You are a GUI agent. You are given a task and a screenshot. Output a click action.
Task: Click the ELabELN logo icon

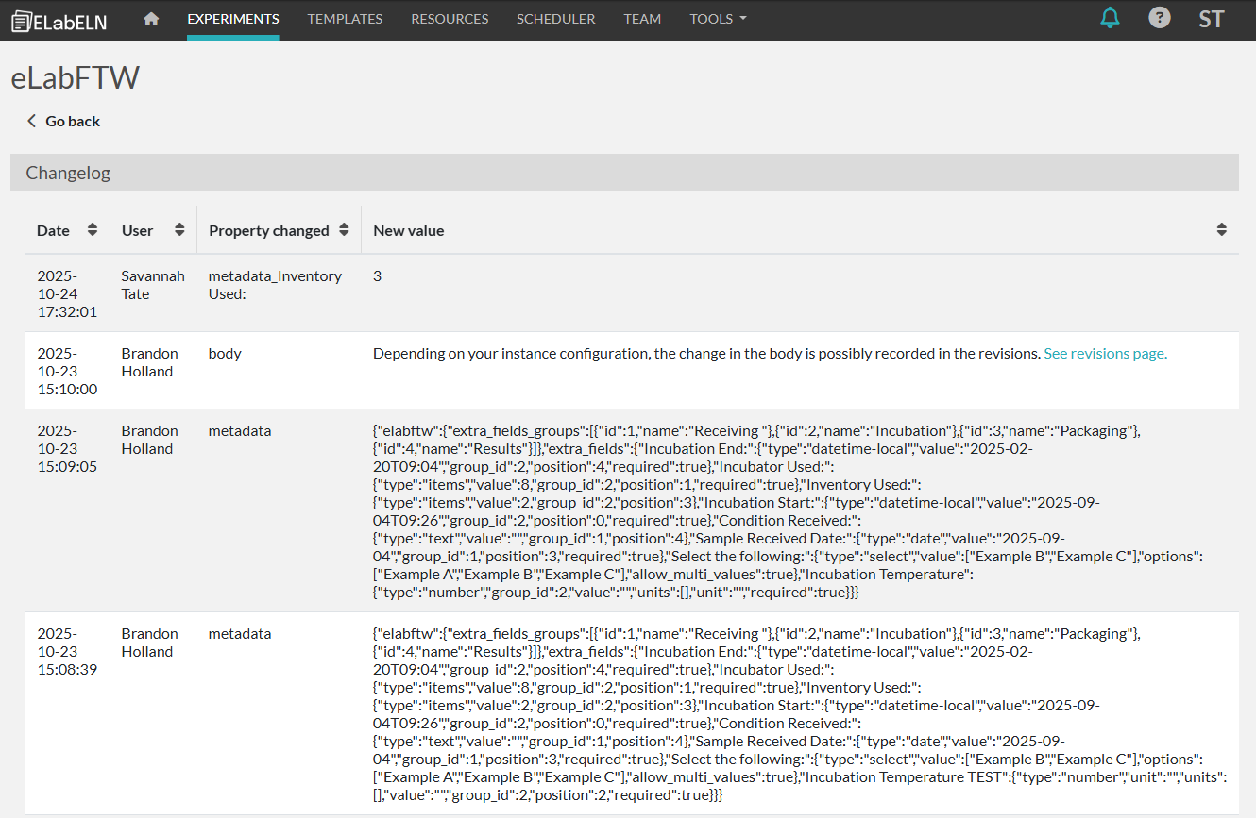(x=21, y=21)
